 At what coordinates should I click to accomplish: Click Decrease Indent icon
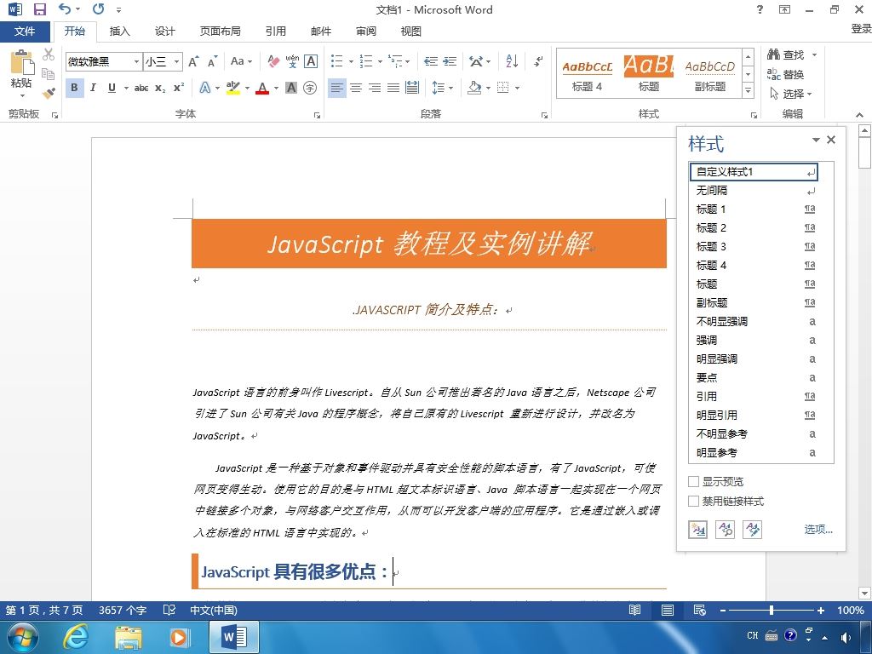(430, 61)
